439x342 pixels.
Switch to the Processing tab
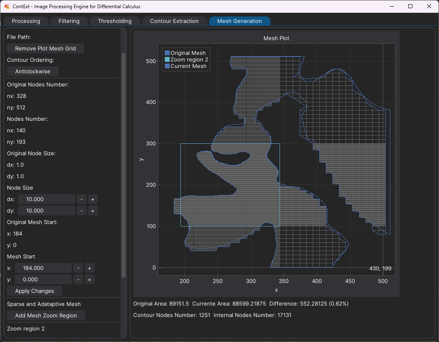tap(26, 21)
